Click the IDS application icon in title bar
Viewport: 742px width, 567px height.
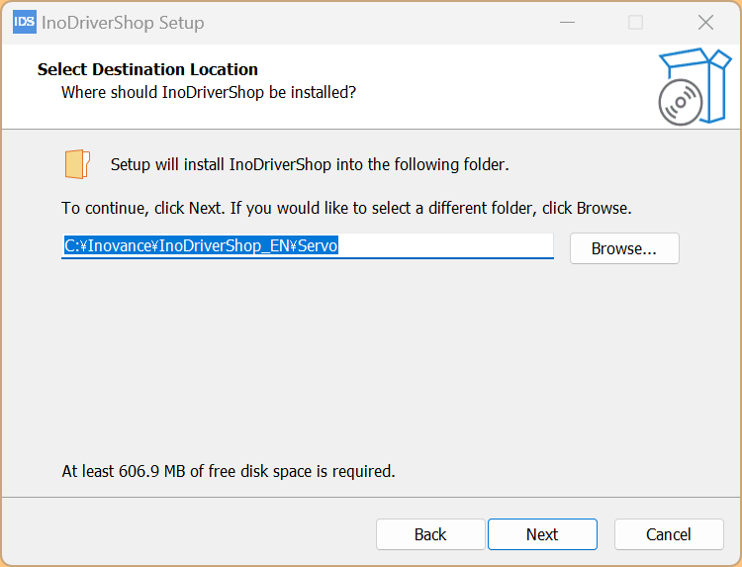click(25, 22)
